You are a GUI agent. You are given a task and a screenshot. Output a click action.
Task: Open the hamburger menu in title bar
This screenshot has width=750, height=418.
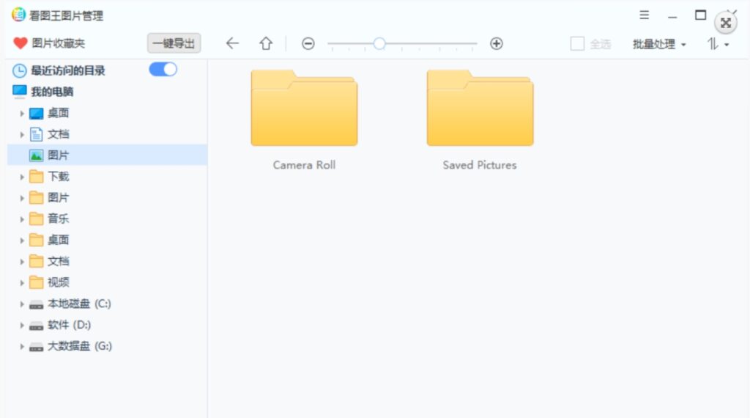(x=644, y=15)
